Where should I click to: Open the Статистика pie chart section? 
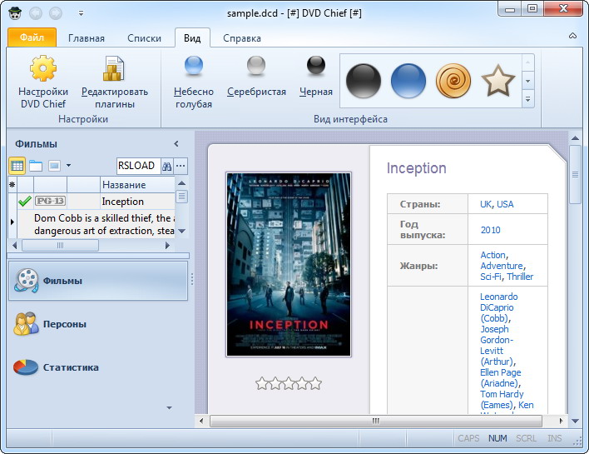[71, 367]
